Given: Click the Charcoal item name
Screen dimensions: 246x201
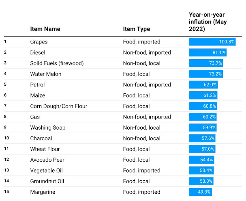Looking at the screenshot, I should point(41,138).
